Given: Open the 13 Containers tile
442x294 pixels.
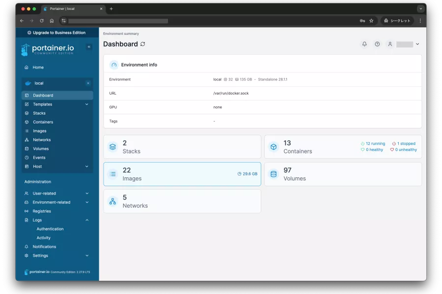Looking at the screenshot, I should [343, 147].
